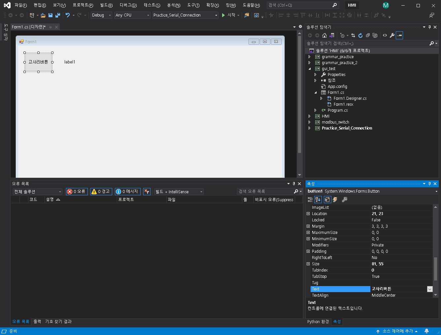Viewport: 441px width, 335px height.
Task: Collapse all nodes in Solution Explorer
Action: [368, 35]
